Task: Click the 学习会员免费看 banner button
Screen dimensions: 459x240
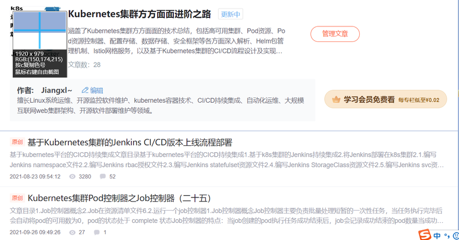Action: [x=386, y=99]
